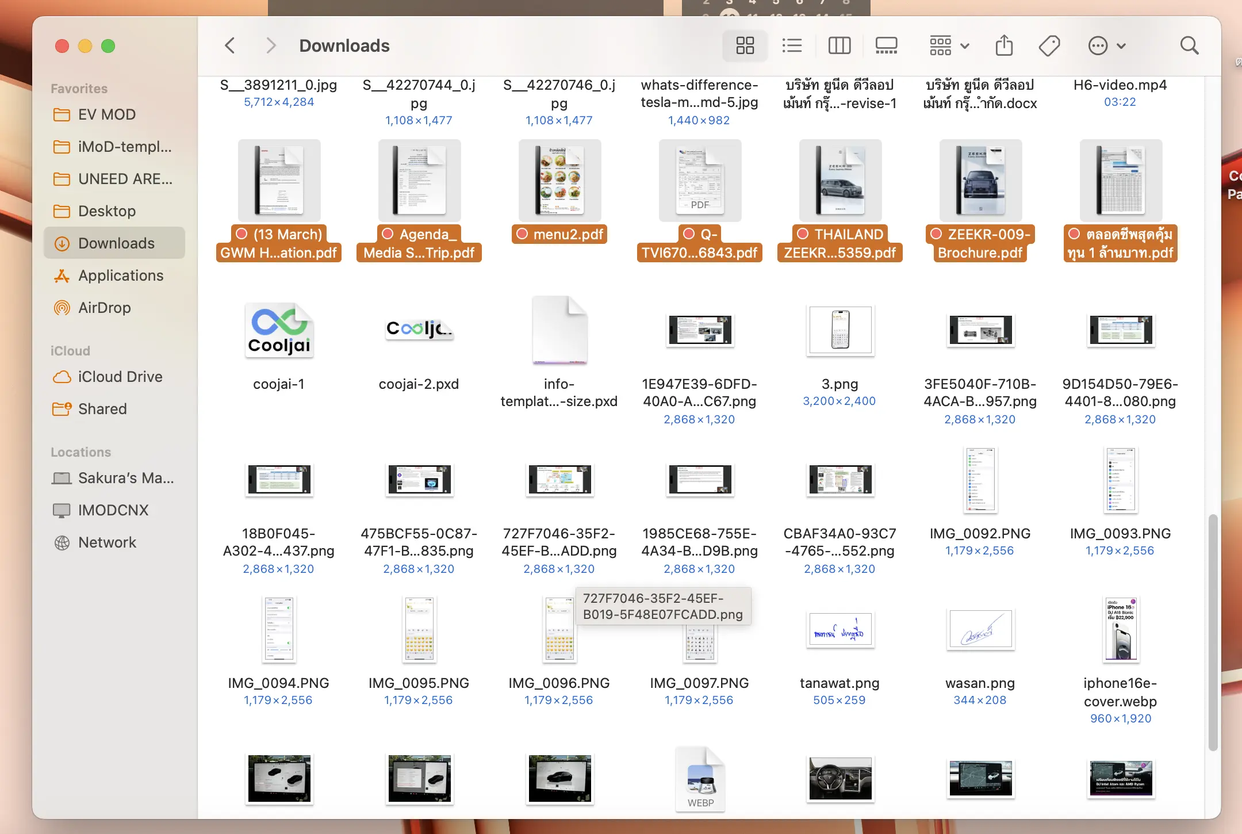
Task: Click the Share icon in toolbar
Action: [x=1004, y=45]
